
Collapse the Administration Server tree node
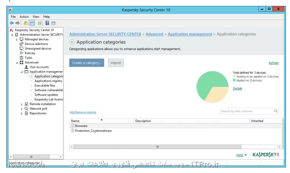point(12,35)
